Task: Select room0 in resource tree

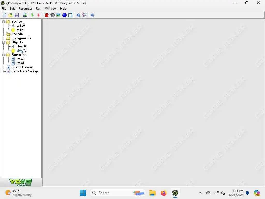Action: click(x=20, y=59)
